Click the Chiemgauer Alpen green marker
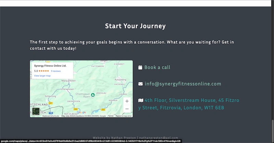This screenshot has width=274, height=143. point(93,95)
